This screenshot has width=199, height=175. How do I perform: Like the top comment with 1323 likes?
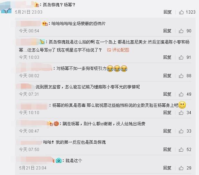181,12
